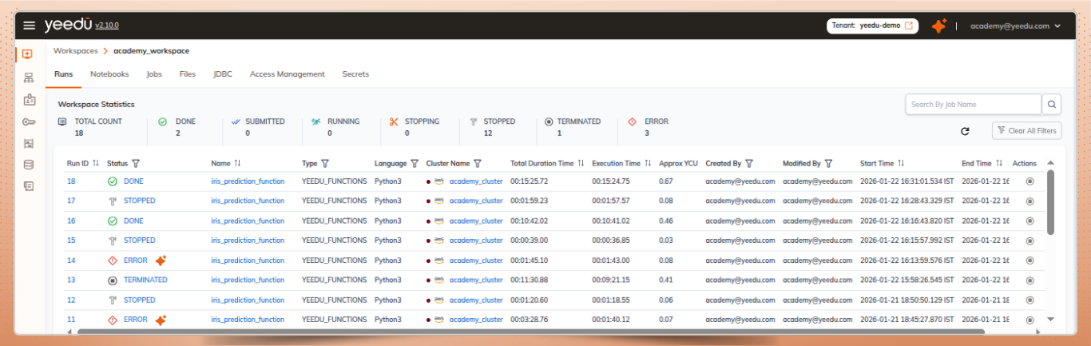
Task: Open run ID 18 link
Action: click(71, 181)
